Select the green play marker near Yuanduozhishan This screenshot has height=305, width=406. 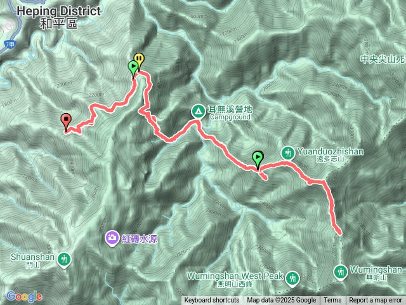(x=258, y=160)
